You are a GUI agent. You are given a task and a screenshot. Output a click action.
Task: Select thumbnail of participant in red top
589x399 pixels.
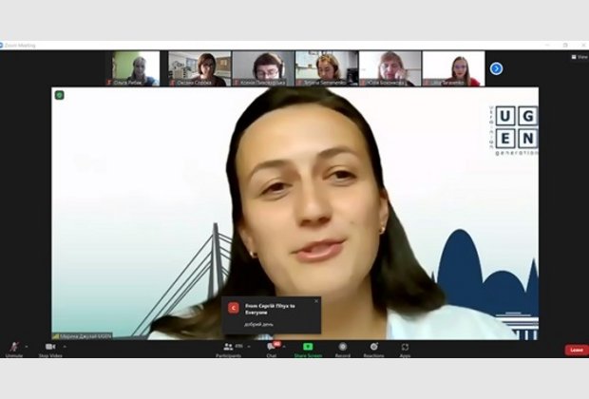coord(453,68)
